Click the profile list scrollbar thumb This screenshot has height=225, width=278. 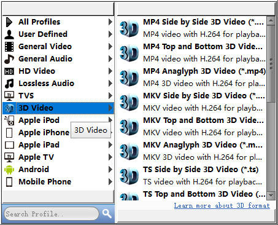point(271,64)
